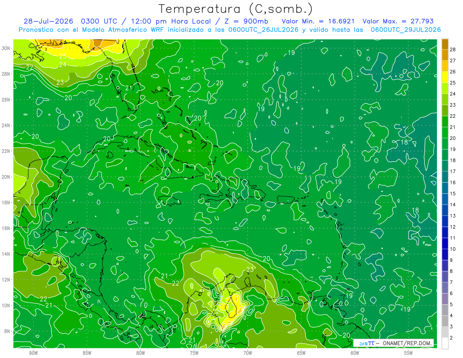463x358 pixels.
Task: Click "0600UTC_26JUL2026" initialization time
Action: pos(263,30)
